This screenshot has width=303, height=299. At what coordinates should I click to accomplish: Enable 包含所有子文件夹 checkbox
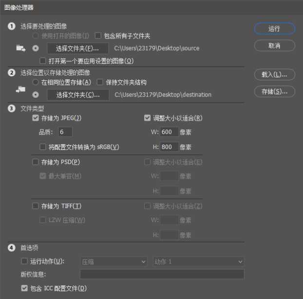[98, 36]
